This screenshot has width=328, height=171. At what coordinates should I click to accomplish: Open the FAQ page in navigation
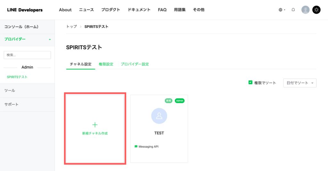coord(162,10)
